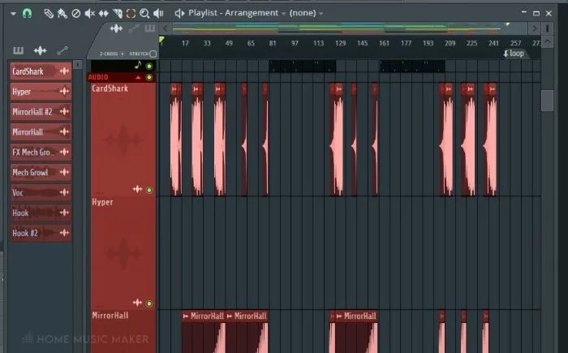Switch picker panel to patterns piano icon
The height and width of the screenshot is (353, 568).
click(x=18, y=50)
